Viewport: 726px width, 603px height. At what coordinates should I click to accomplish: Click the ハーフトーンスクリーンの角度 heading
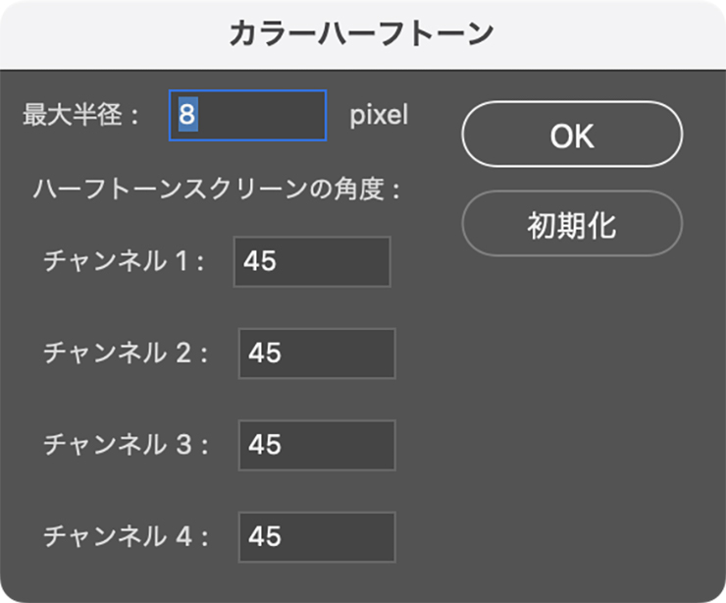217,189
